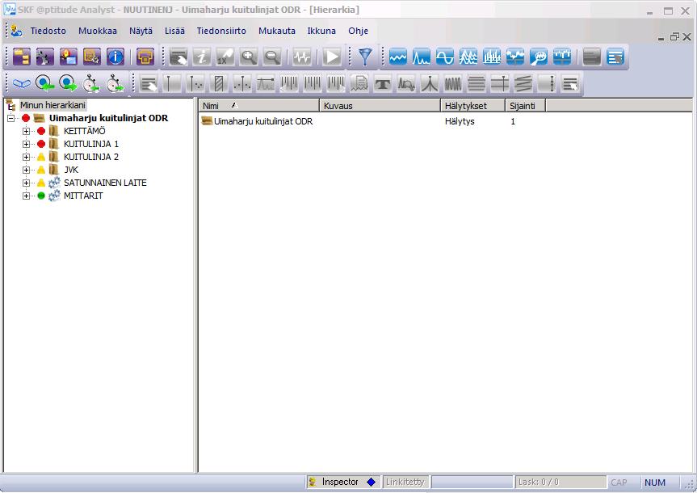Open the funnel filter icon
The height and width of the screenshot is (493, 697).
365,57
